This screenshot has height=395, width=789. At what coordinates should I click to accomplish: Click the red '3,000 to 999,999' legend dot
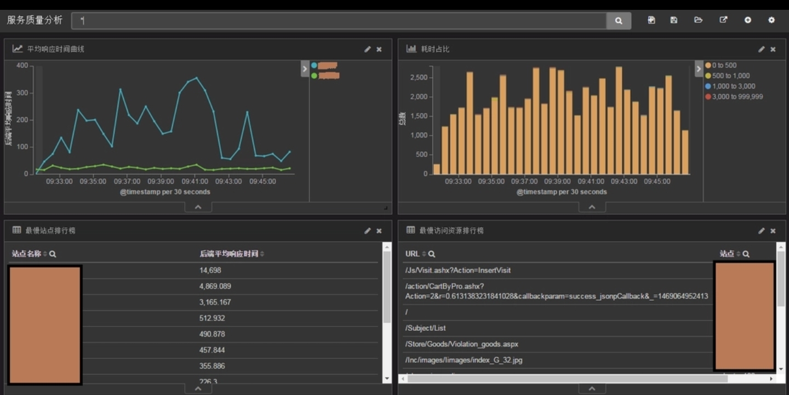tap(708, 96)
